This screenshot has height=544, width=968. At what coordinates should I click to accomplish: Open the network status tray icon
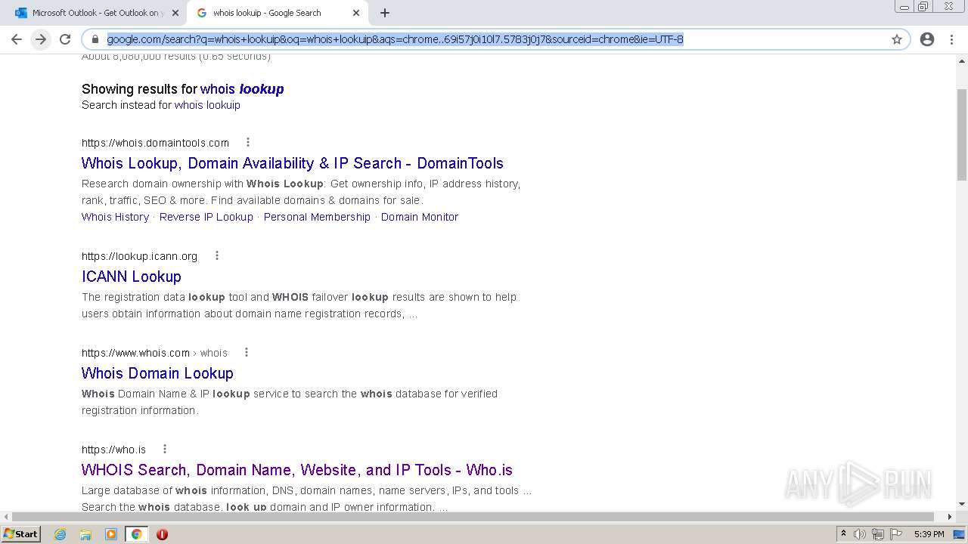[877, 534]
